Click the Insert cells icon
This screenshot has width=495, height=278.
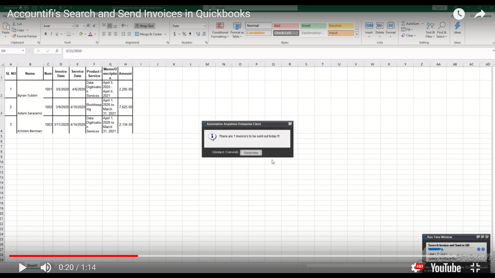pos(369,26)
